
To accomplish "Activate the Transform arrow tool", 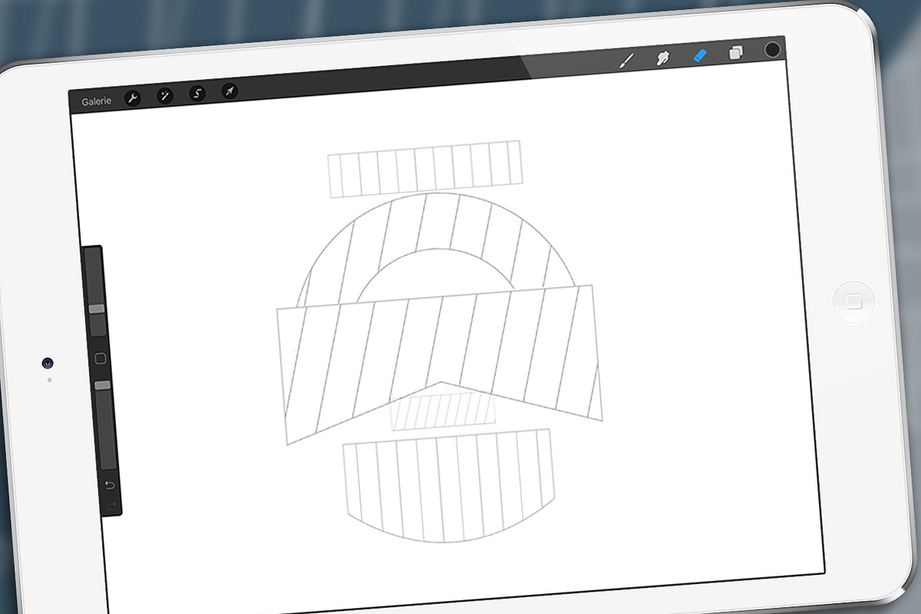I will tap(229, 91).
